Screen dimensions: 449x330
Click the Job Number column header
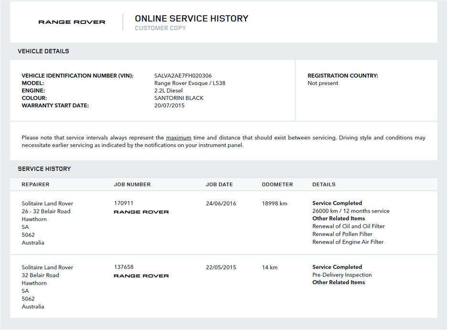[x=132, y=184]
